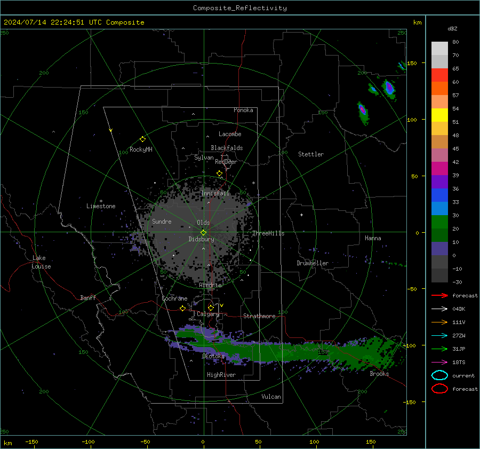Image resolution: width=480 pixels, height=449 pixels.
Task: Click the yellow diamond marker below RedDeer
Action: tap(219, 174)
